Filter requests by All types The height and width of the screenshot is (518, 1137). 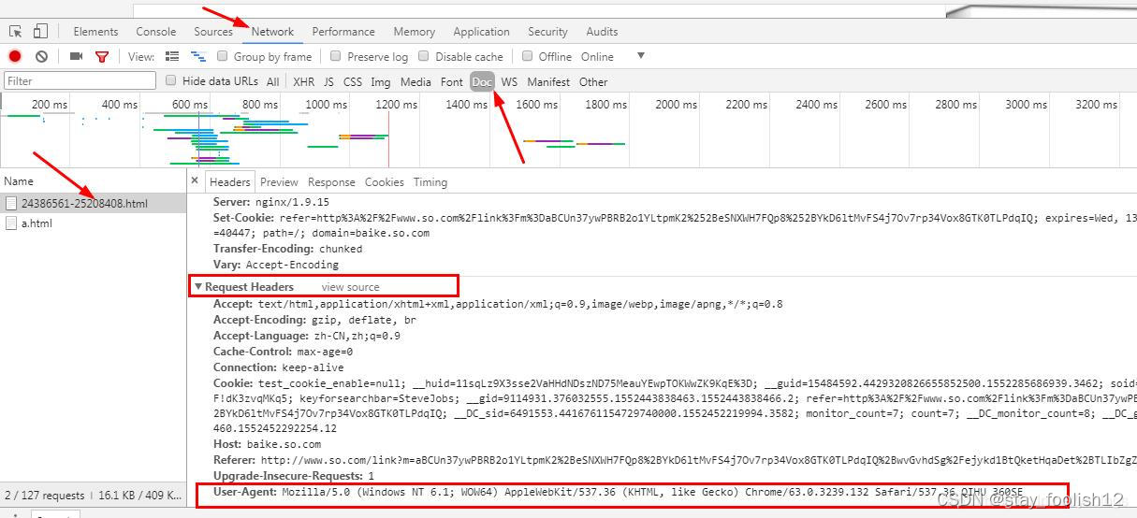pos(272,82)
